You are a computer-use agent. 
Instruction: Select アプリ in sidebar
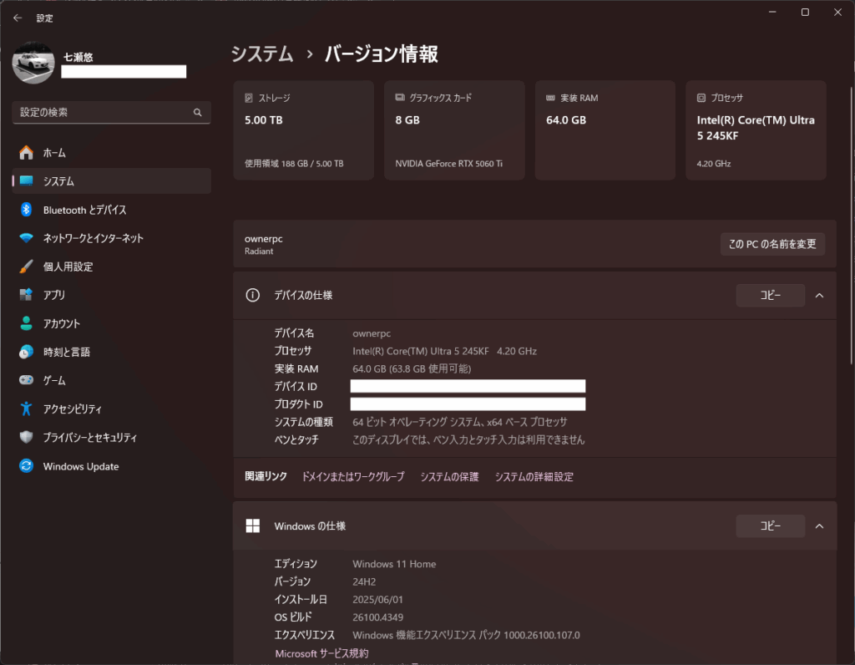pos(111,295)
